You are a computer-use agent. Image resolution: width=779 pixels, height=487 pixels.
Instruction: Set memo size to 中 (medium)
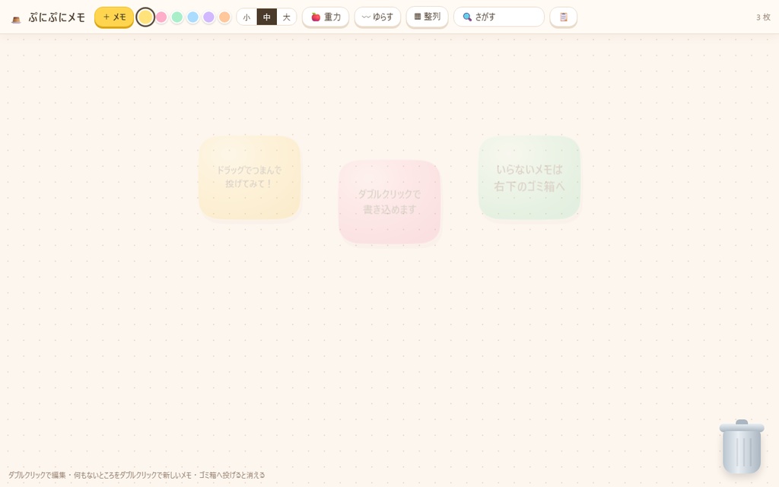(x=267, y=18)
